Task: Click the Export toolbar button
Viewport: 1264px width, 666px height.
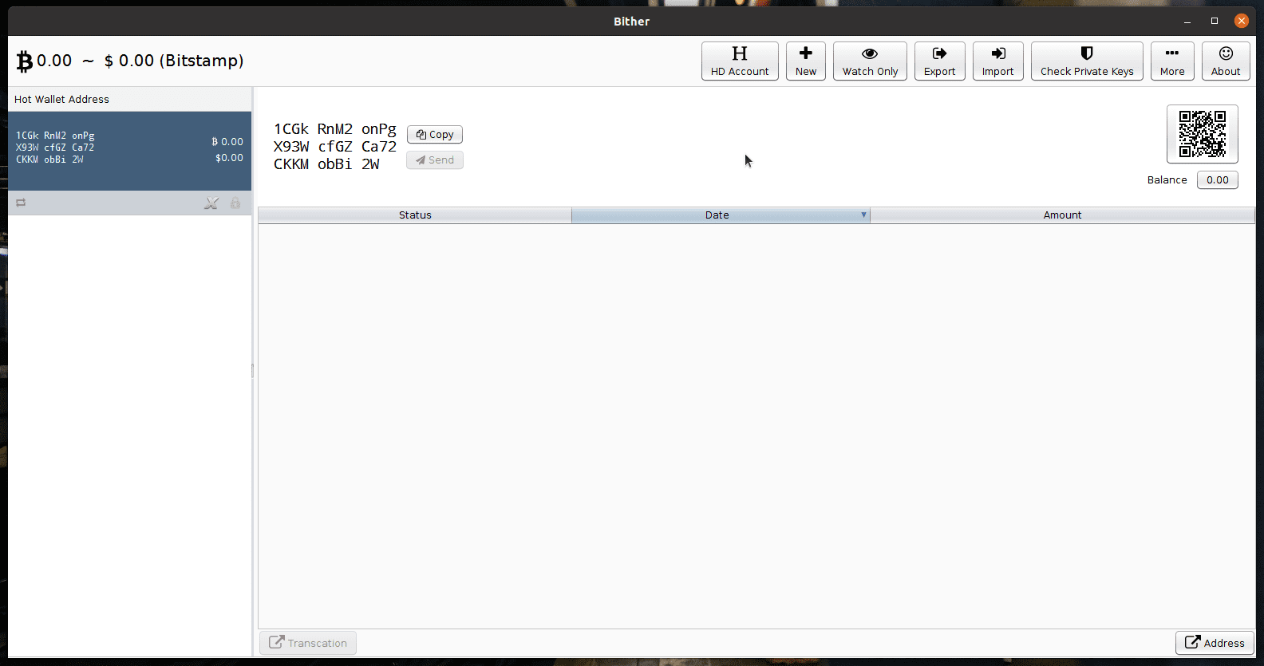Action: point(939,61)
